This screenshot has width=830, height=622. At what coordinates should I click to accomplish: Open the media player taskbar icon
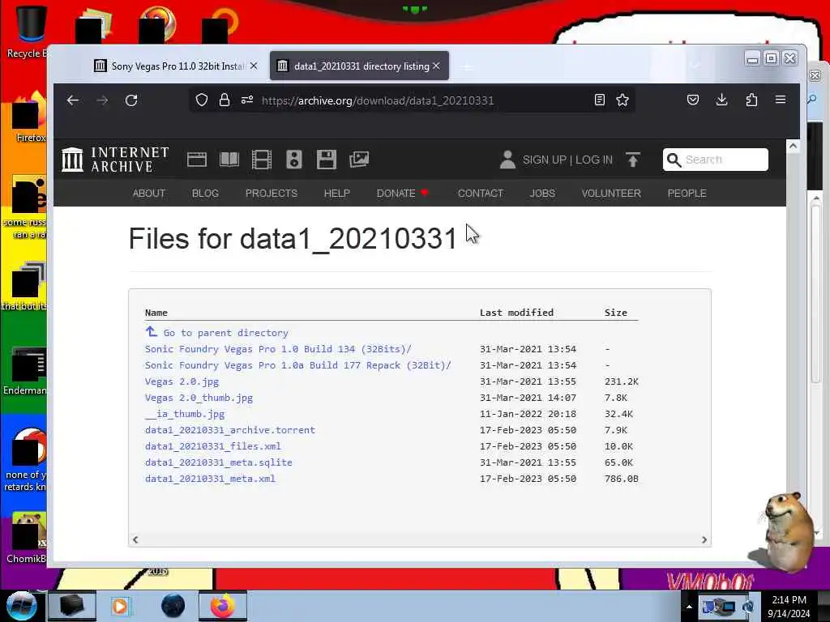pos(120,606)
